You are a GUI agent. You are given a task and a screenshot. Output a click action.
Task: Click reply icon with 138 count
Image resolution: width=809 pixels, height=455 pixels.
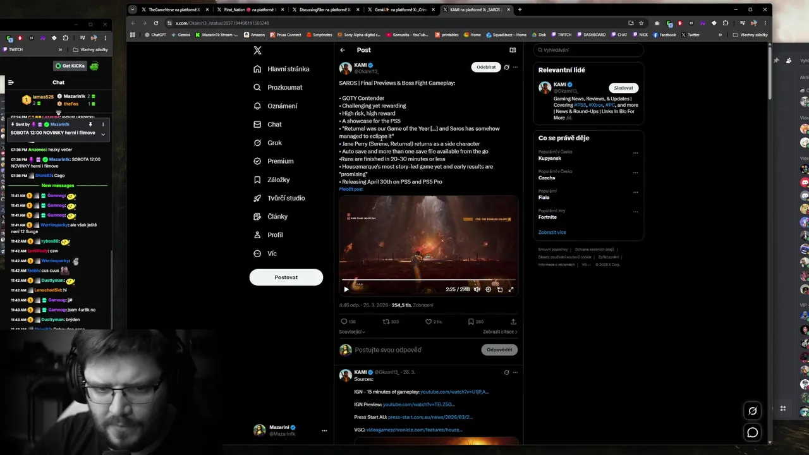pos(344,322)
